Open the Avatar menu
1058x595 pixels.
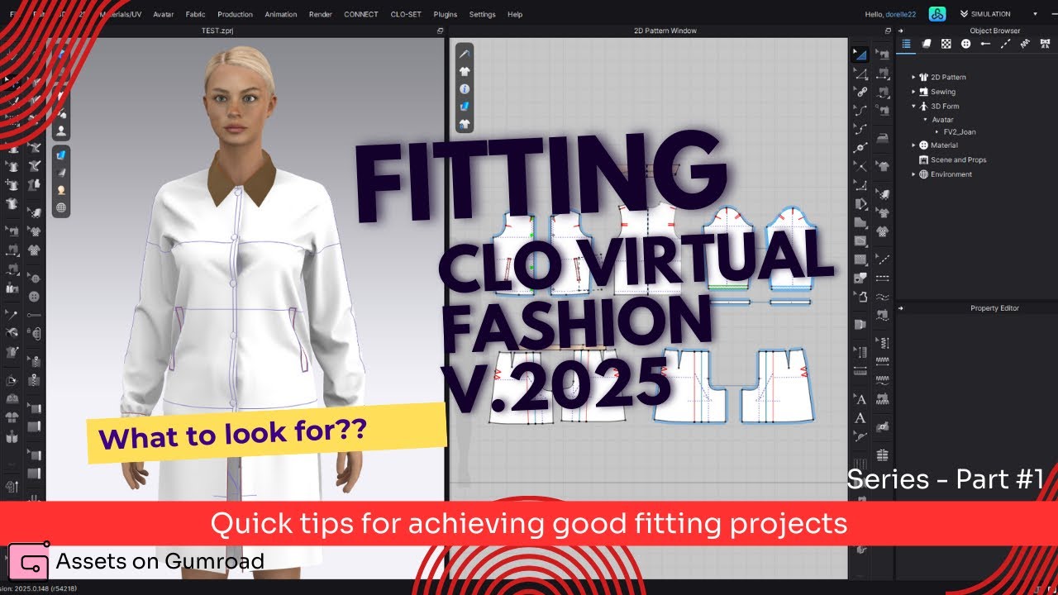pyautogui.click(x=163, y=14)
